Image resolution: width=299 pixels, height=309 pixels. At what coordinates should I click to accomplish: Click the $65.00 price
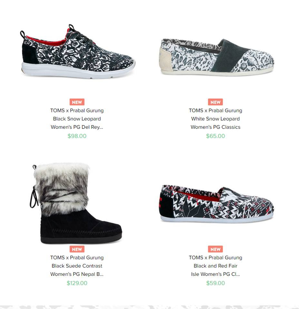(215, 136)
